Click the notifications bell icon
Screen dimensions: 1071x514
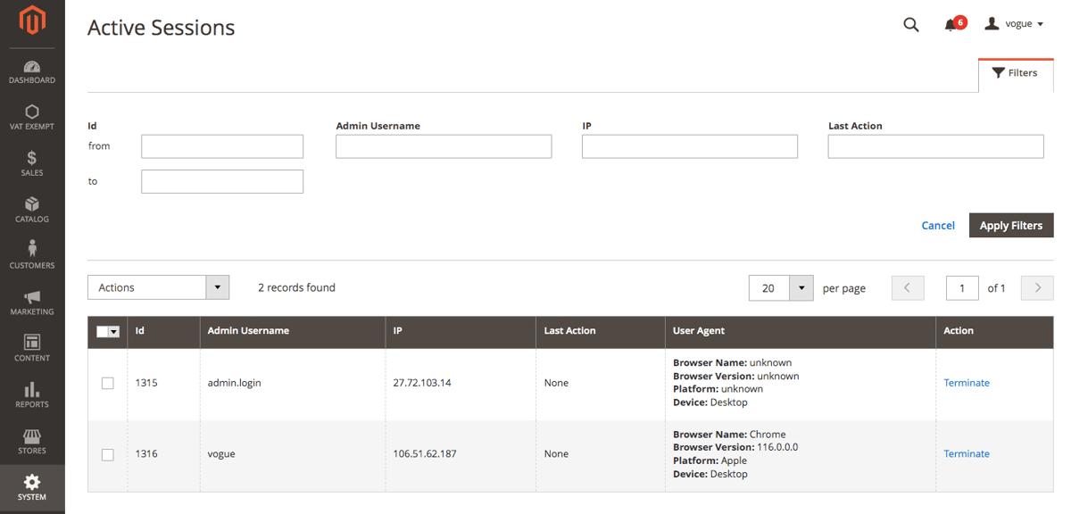click(x=951, y=25)
